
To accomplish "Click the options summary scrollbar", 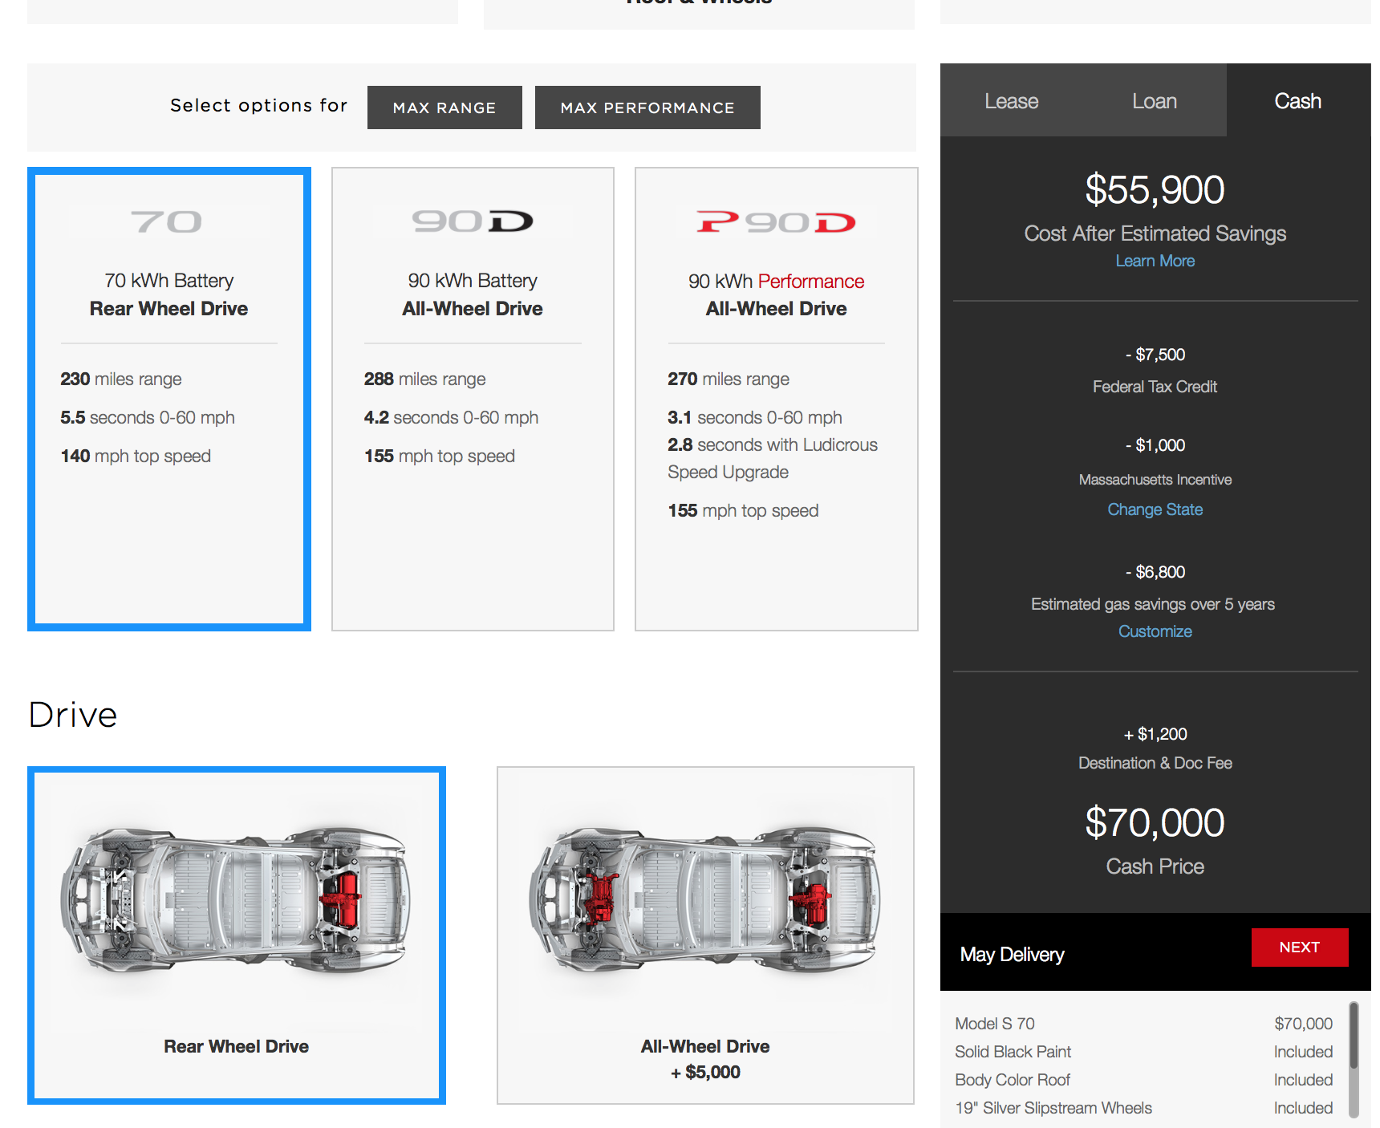I will [x=1354, y=1059].
